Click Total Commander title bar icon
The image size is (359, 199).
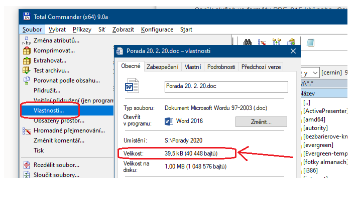pyautogui.click(x=27, y=16)
